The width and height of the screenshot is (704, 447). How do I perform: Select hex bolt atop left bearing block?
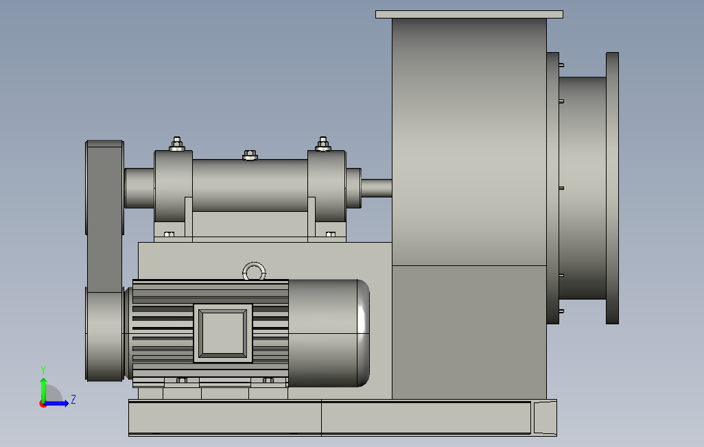coord(177,144)
